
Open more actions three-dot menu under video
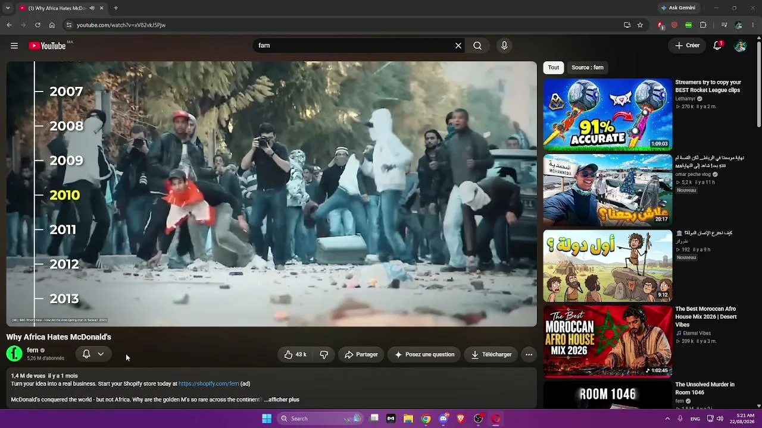click(529, 354)
